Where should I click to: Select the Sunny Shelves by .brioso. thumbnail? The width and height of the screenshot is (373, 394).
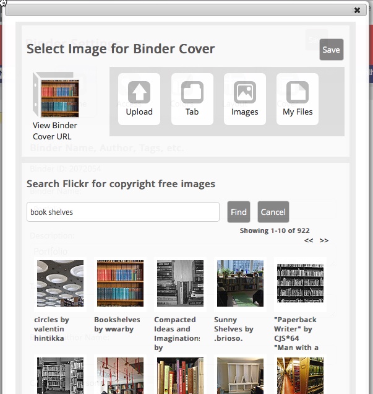(x=240, y=283)
